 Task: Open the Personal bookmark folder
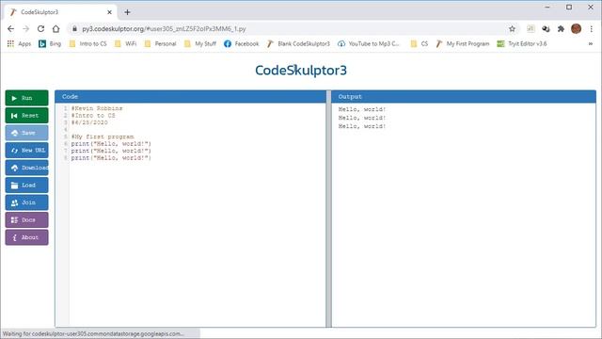click(x=160, y=44)
